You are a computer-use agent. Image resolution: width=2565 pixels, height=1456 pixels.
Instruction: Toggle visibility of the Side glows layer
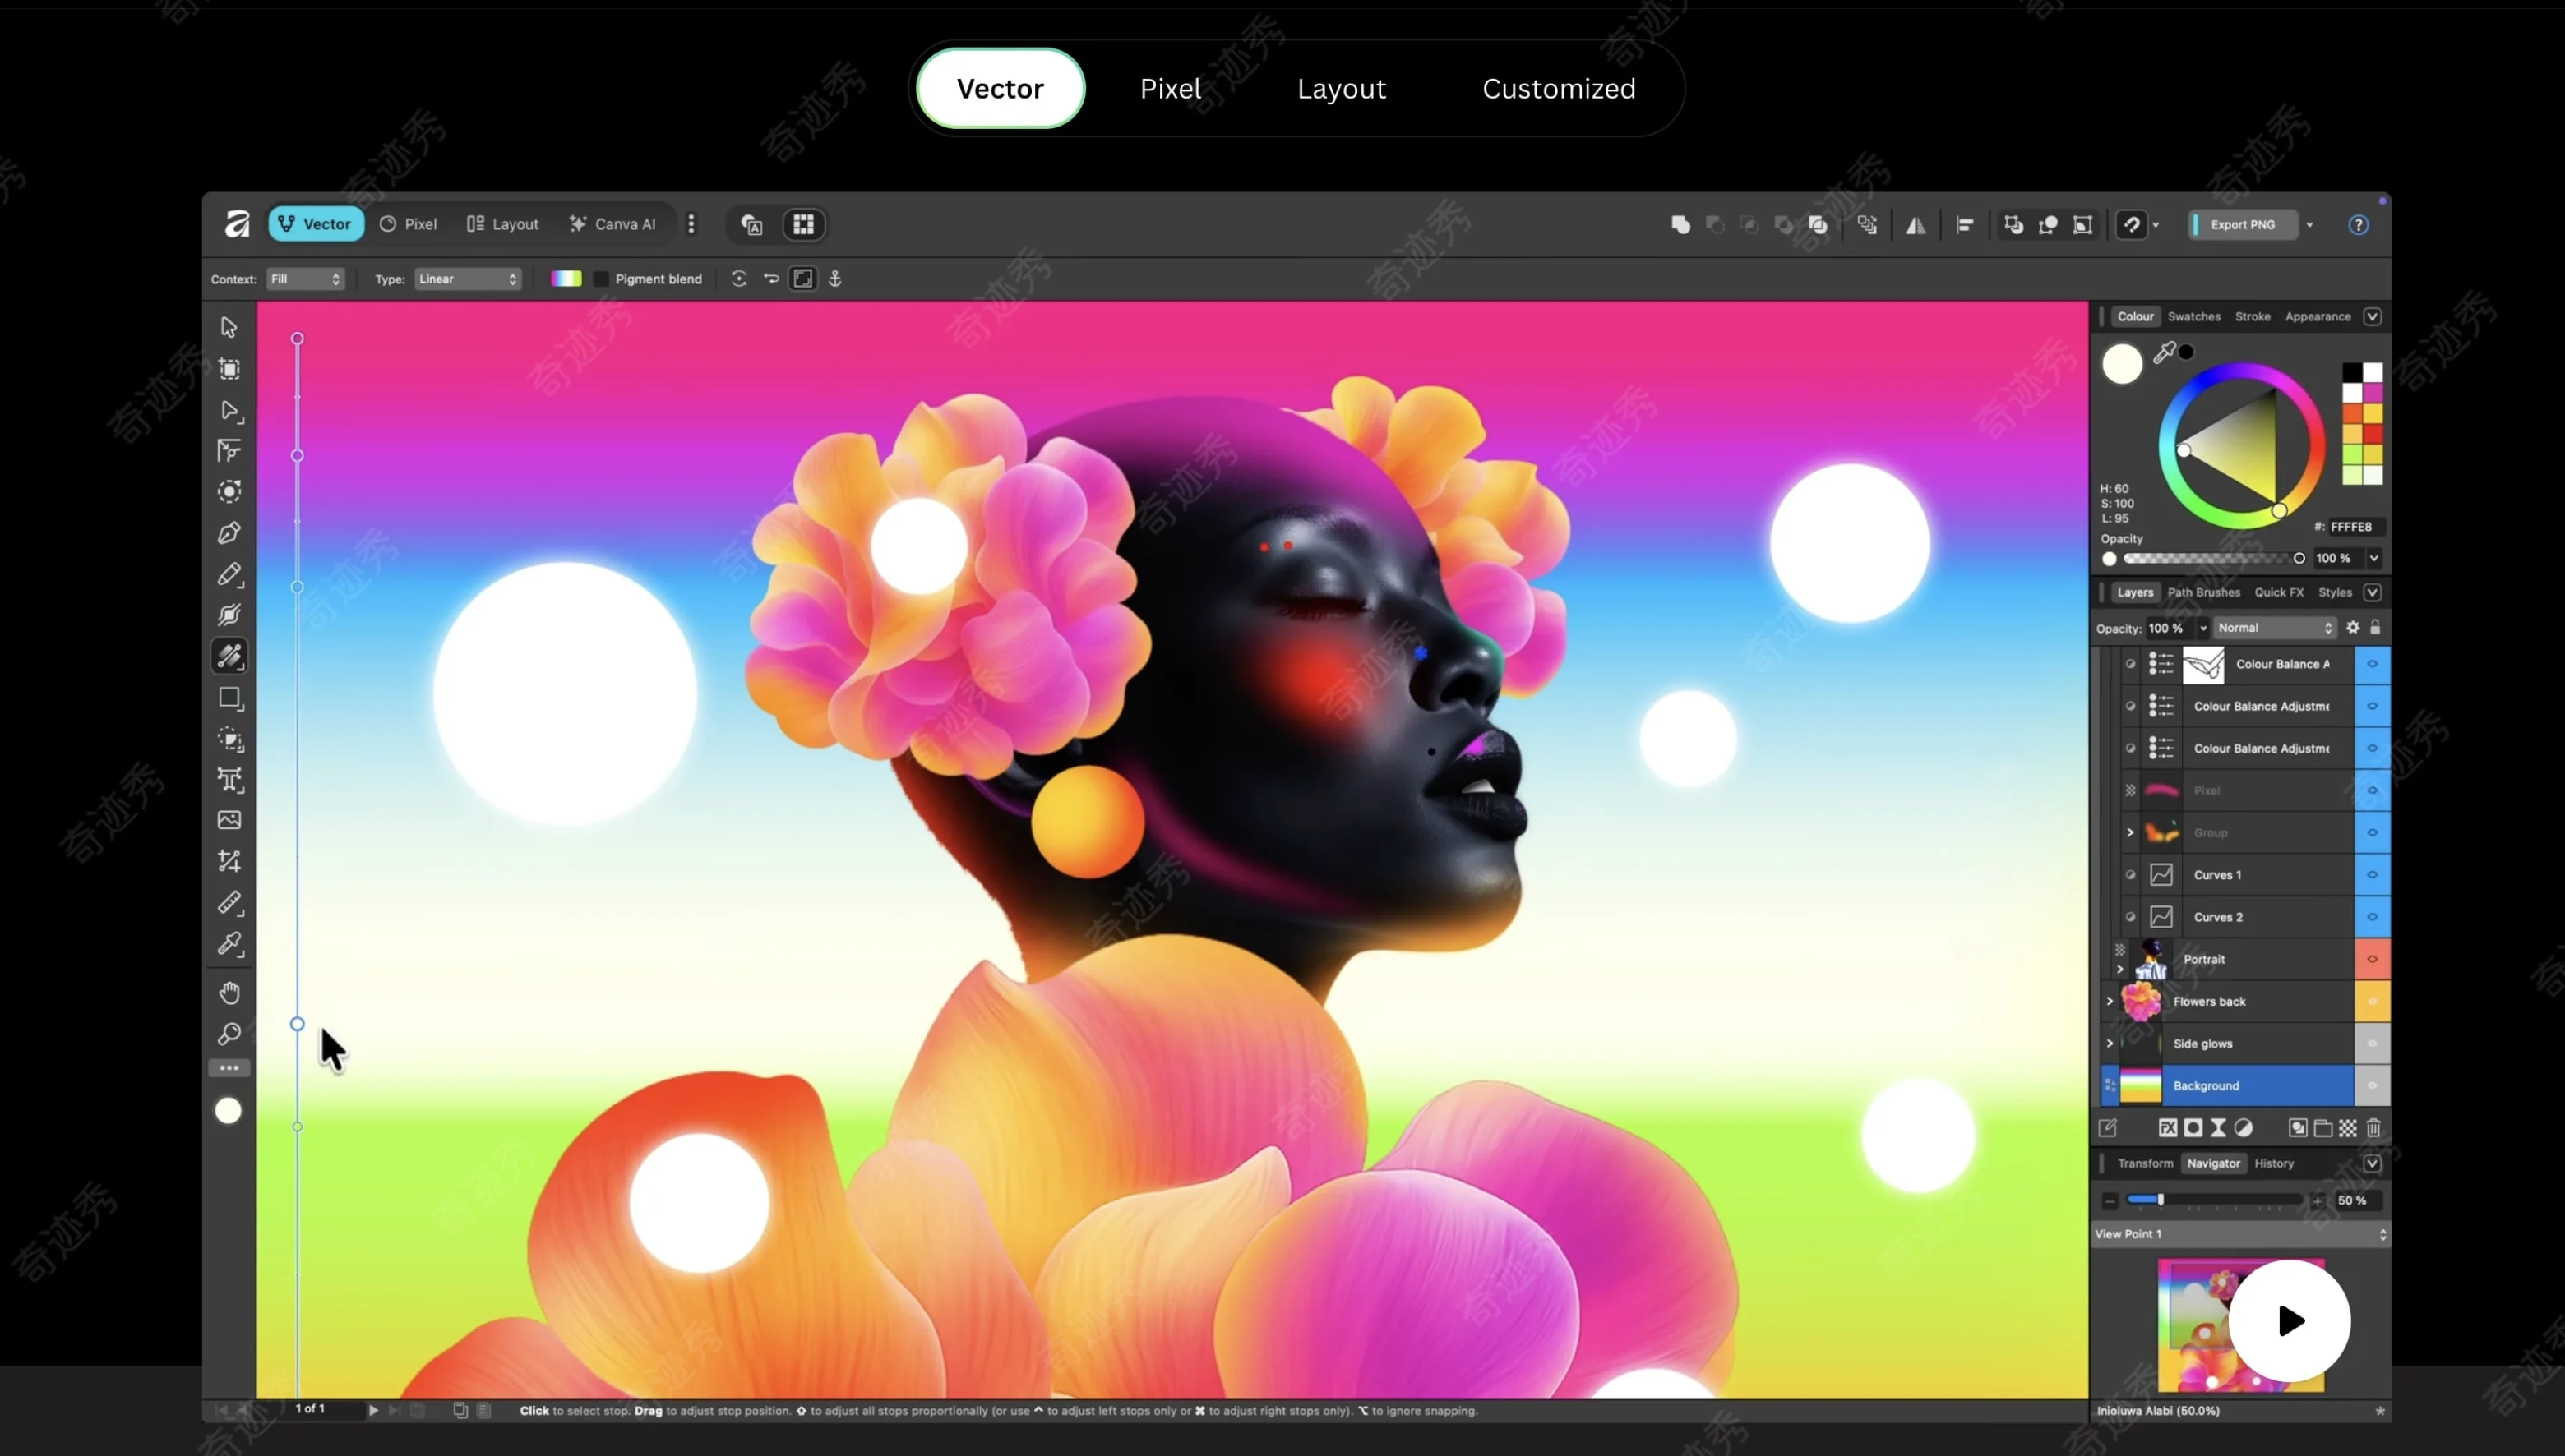pyautogui.click(x=2371, y=1043)
